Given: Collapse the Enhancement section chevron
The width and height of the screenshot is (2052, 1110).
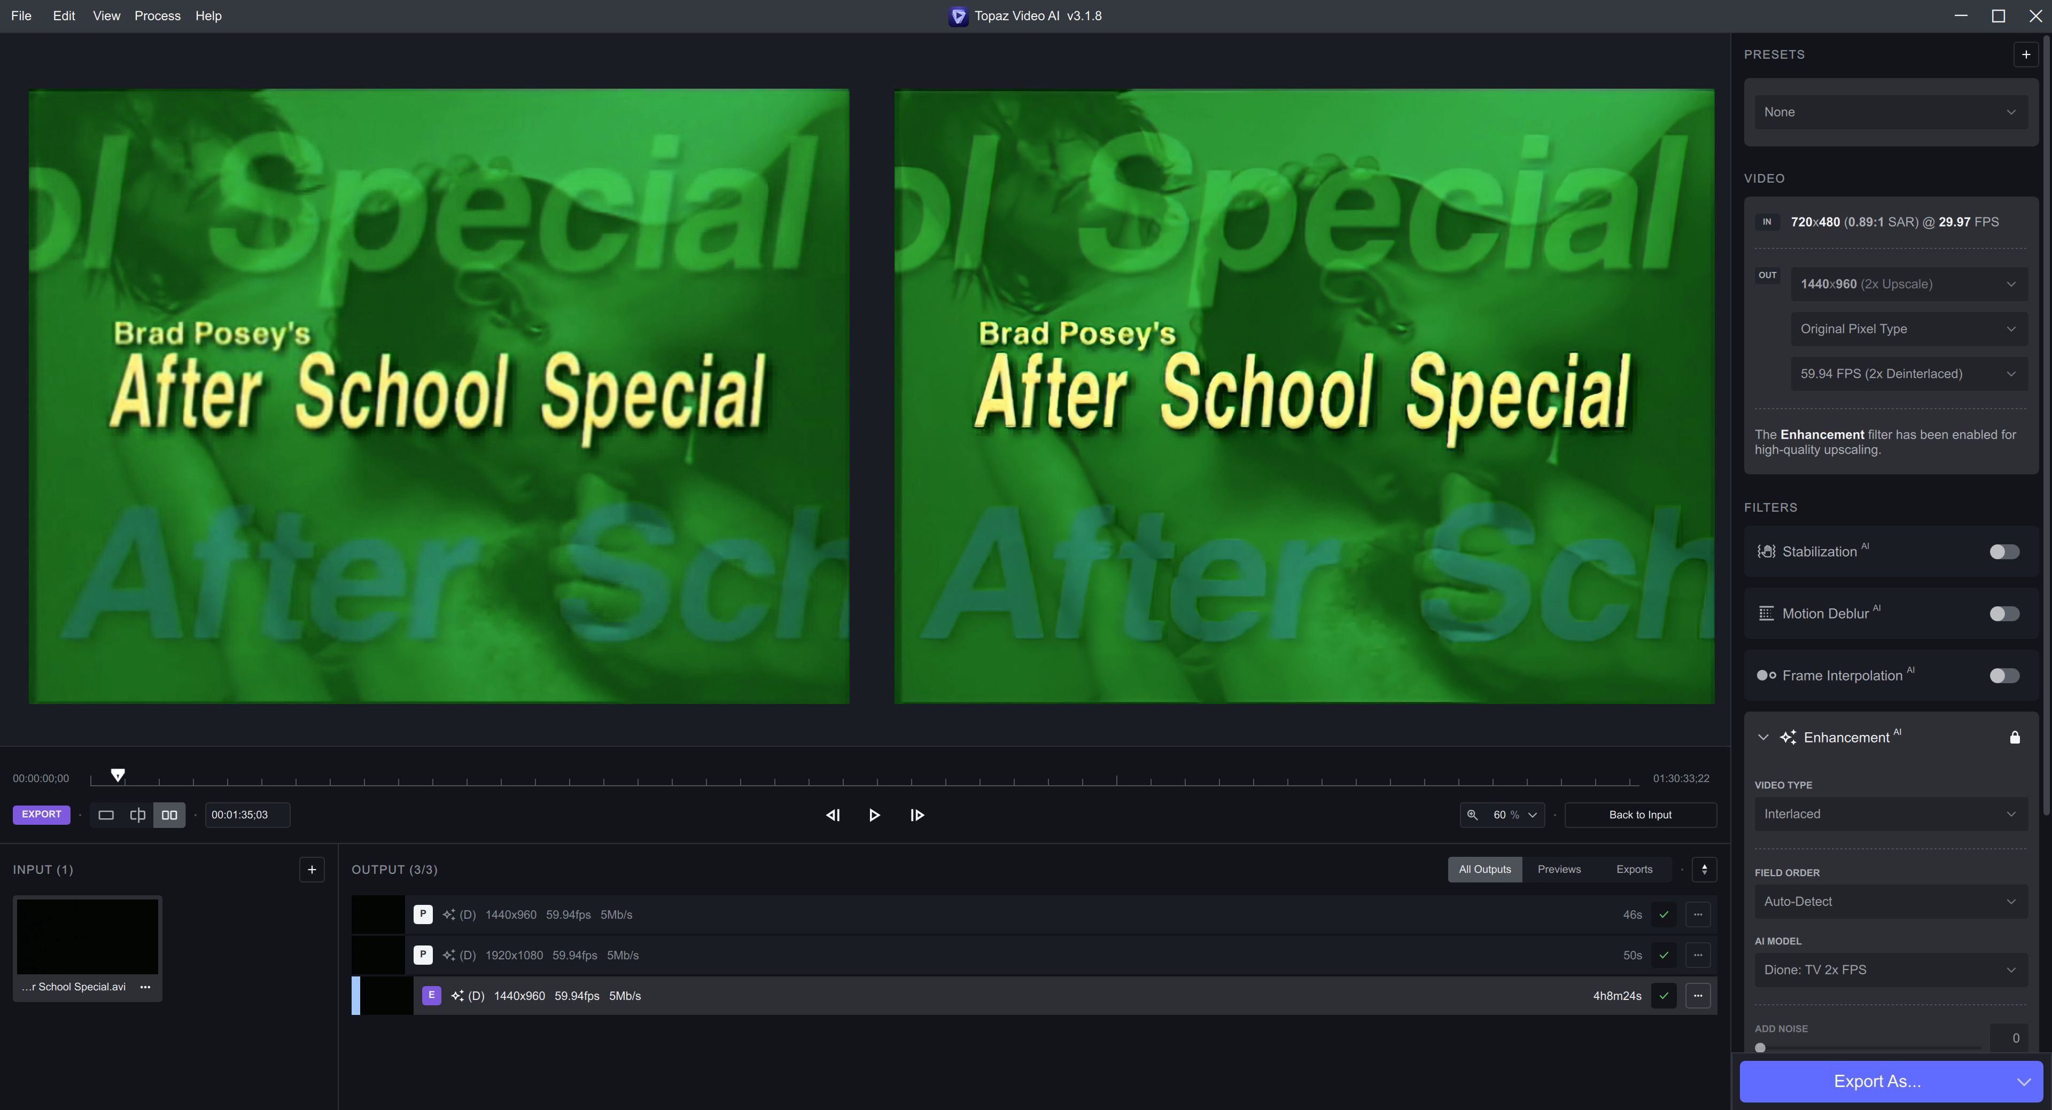Looking at the screenshot, I should coord(1763,737).
